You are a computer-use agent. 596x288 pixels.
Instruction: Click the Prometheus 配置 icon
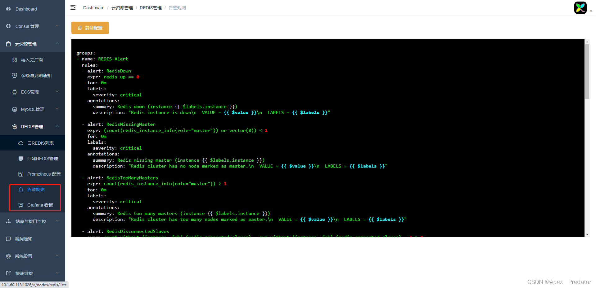pos(21,174)
